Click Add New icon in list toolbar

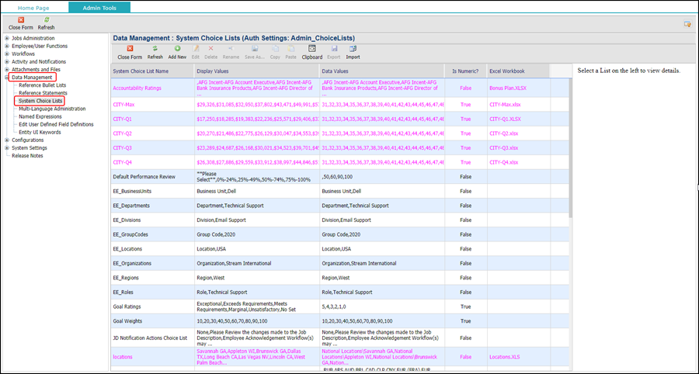177,48
